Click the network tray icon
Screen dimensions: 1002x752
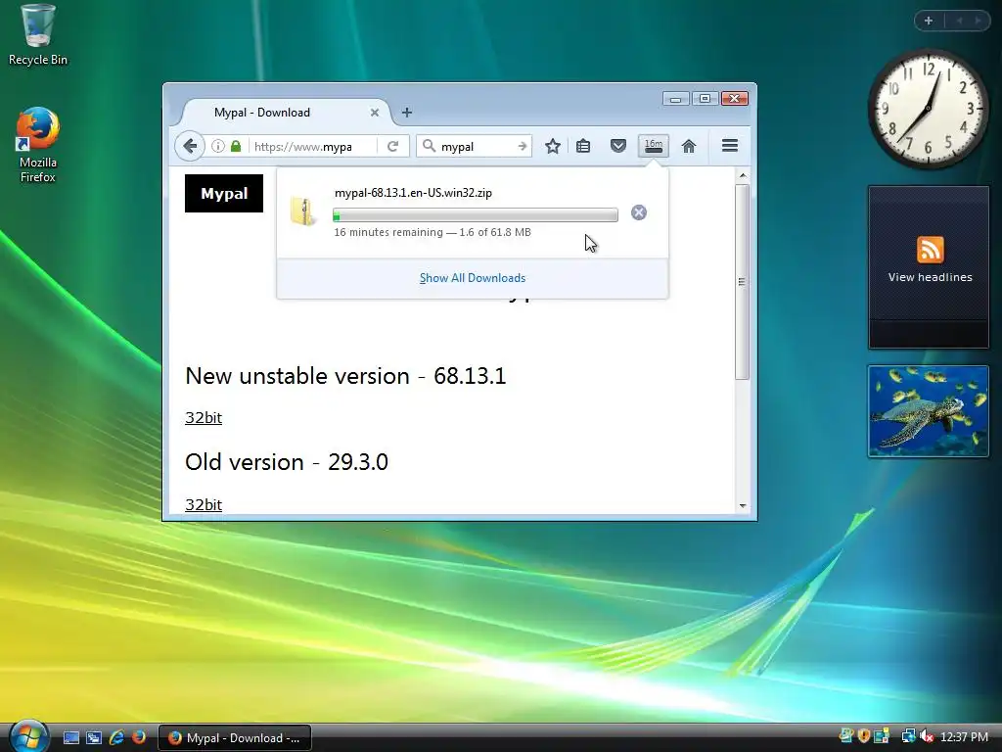pyautogui.click(x=908, y=736)
